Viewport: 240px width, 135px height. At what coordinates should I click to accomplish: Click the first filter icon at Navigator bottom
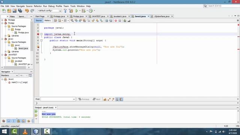[4, 121]
